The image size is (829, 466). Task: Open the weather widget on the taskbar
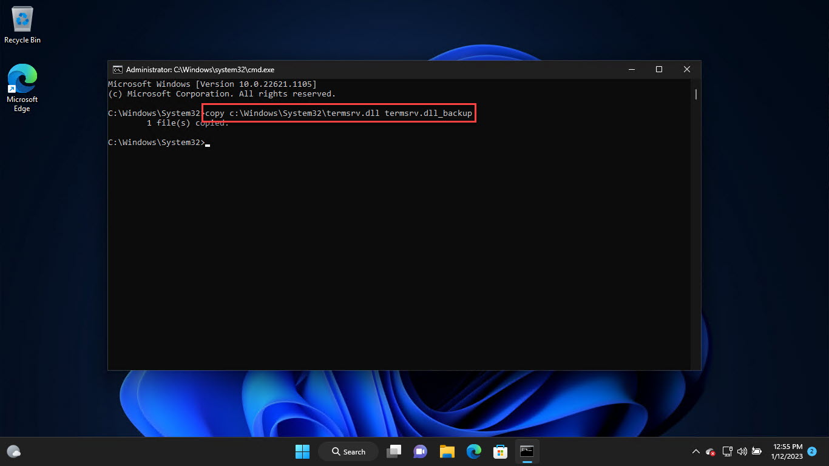14,451
